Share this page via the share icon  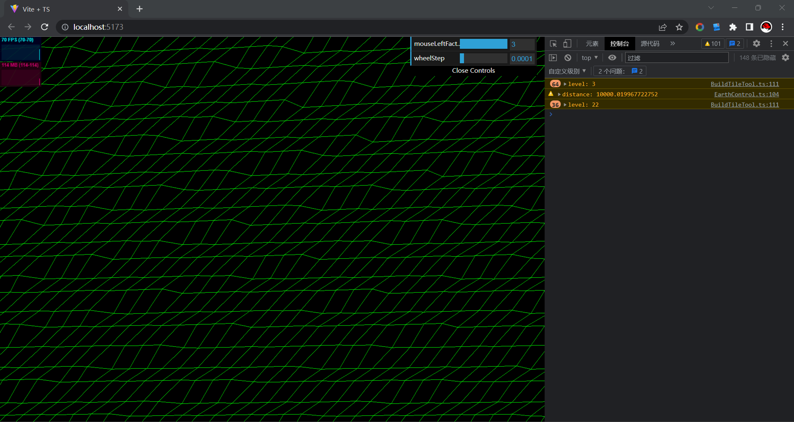click(x=662, y=27)
